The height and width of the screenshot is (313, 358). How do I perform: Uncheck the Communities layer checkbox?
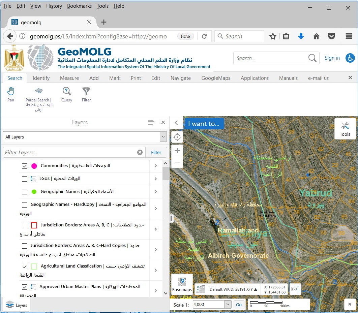click(x=24, y=166)
